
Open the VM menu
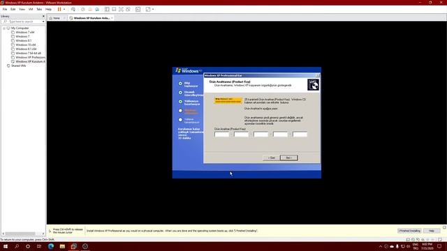[31, 9]
